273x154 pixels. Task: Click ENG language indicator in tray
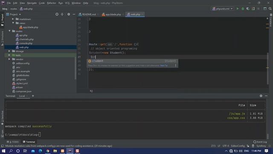247,151
